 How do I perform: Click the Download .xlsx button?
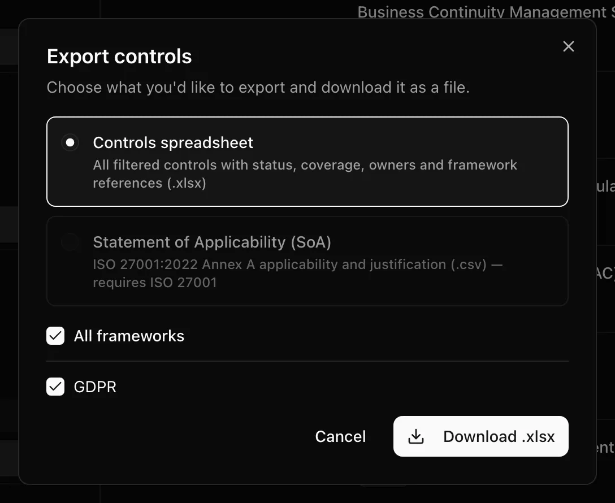pos(481,436)
